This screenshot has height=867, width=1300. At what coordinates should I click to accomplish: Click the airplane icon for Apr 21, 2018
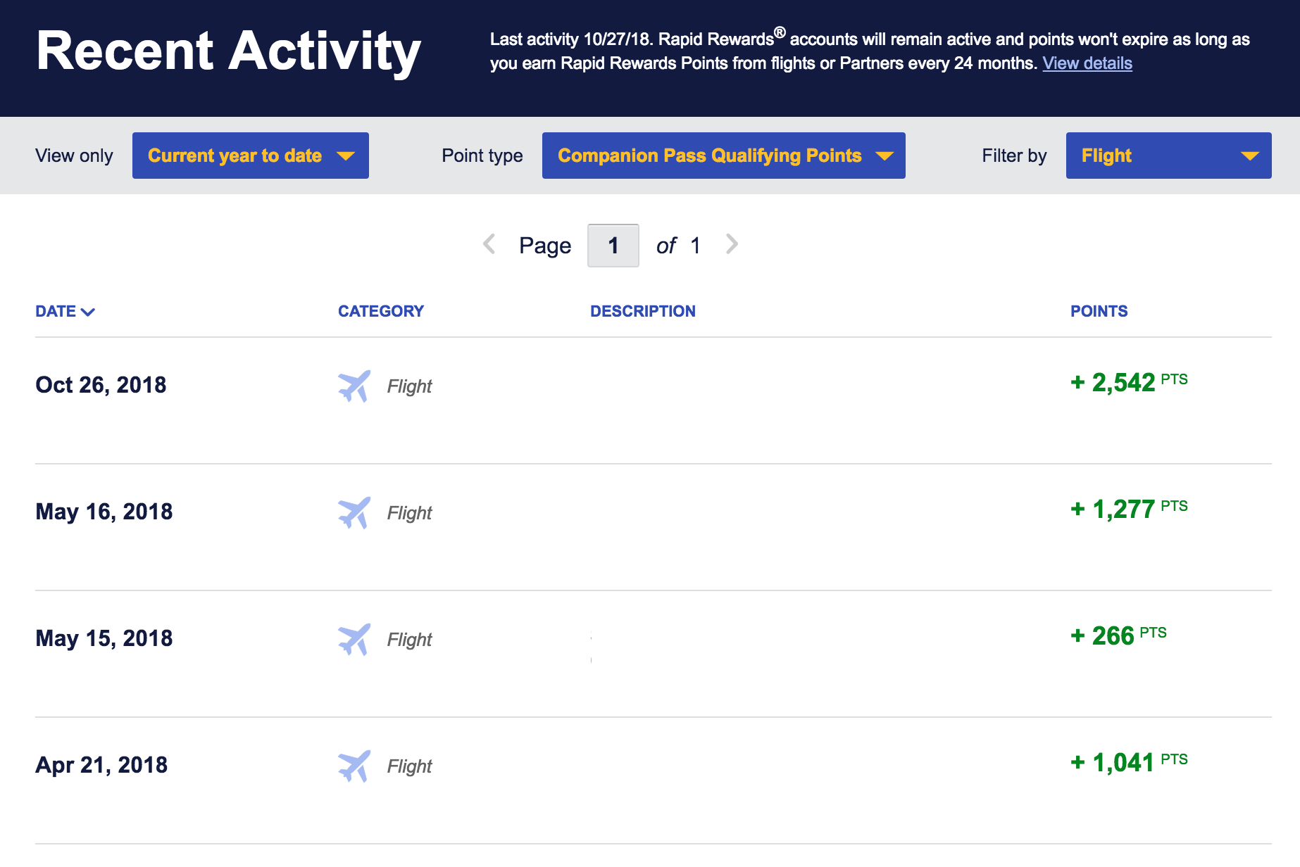pyautogui.click(x=354, y=766)
